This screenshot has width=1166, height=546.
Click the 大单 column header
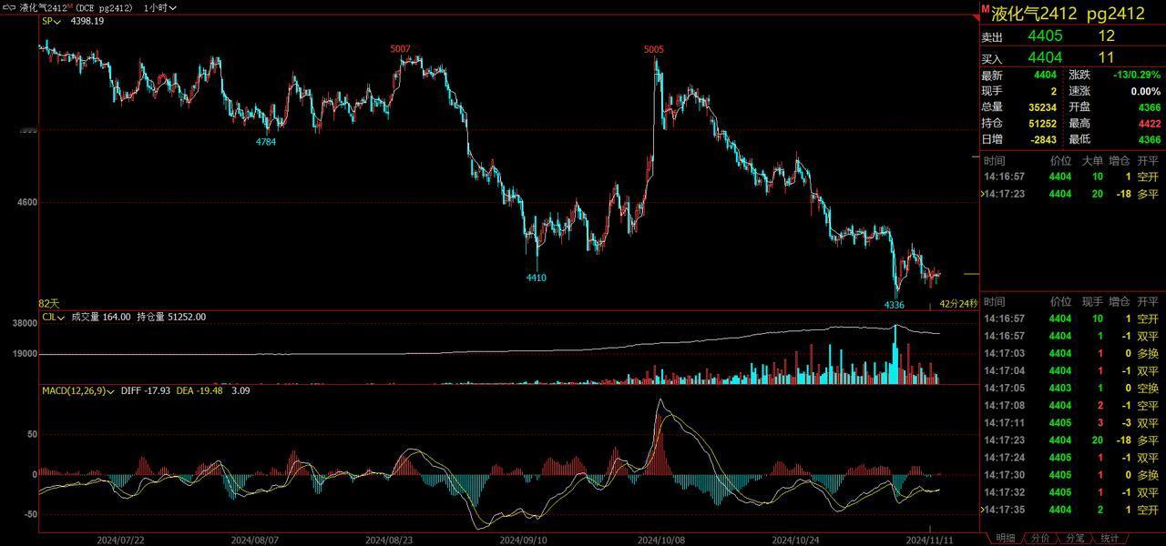pos(1091,160)
